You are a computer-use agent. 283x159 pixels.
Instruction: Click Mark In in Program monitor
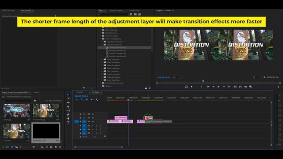[197, 87]
